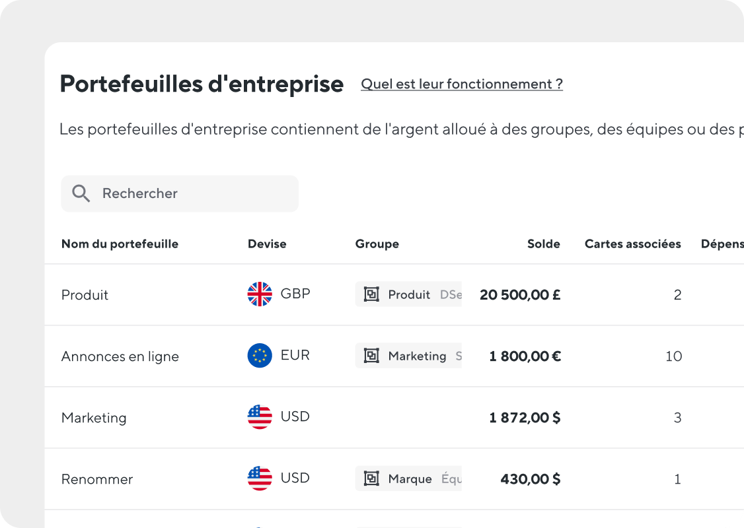Screen dimensions: 744x528
Task: Open the 'Quel est leur fonctionnement ?' link
Action: [x=462, y=84]
